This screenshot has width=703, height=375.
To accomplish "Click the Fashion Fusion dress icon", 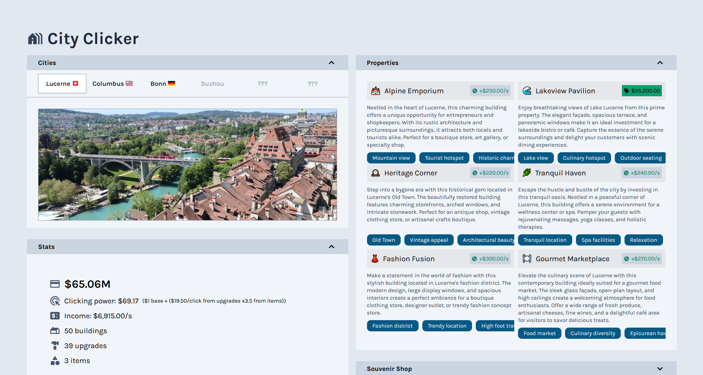I will tap(374, 259).
